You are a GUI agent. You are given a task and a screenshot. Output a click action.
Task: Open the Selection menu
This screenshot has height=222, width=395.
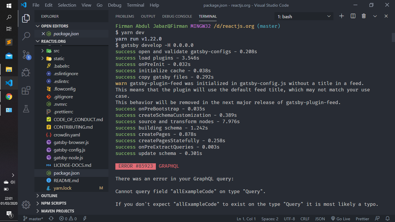point(67,5)
